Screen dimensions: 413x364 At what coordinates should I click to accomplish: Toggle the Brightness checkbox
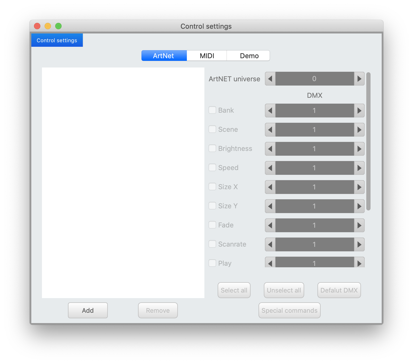(x=212, y=149)
